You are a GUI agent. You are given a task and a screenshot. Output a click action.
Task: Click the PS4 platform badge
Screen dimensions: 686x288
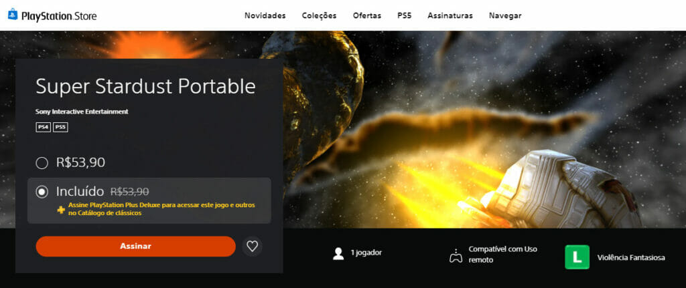pyautogui.click(x=44, y=128)
